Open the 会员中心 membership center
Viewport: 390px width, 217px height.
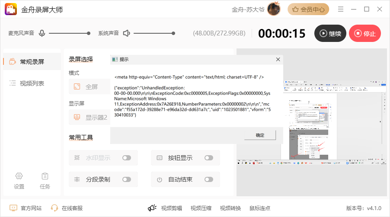pyautogui.click(x=308, y=9)
